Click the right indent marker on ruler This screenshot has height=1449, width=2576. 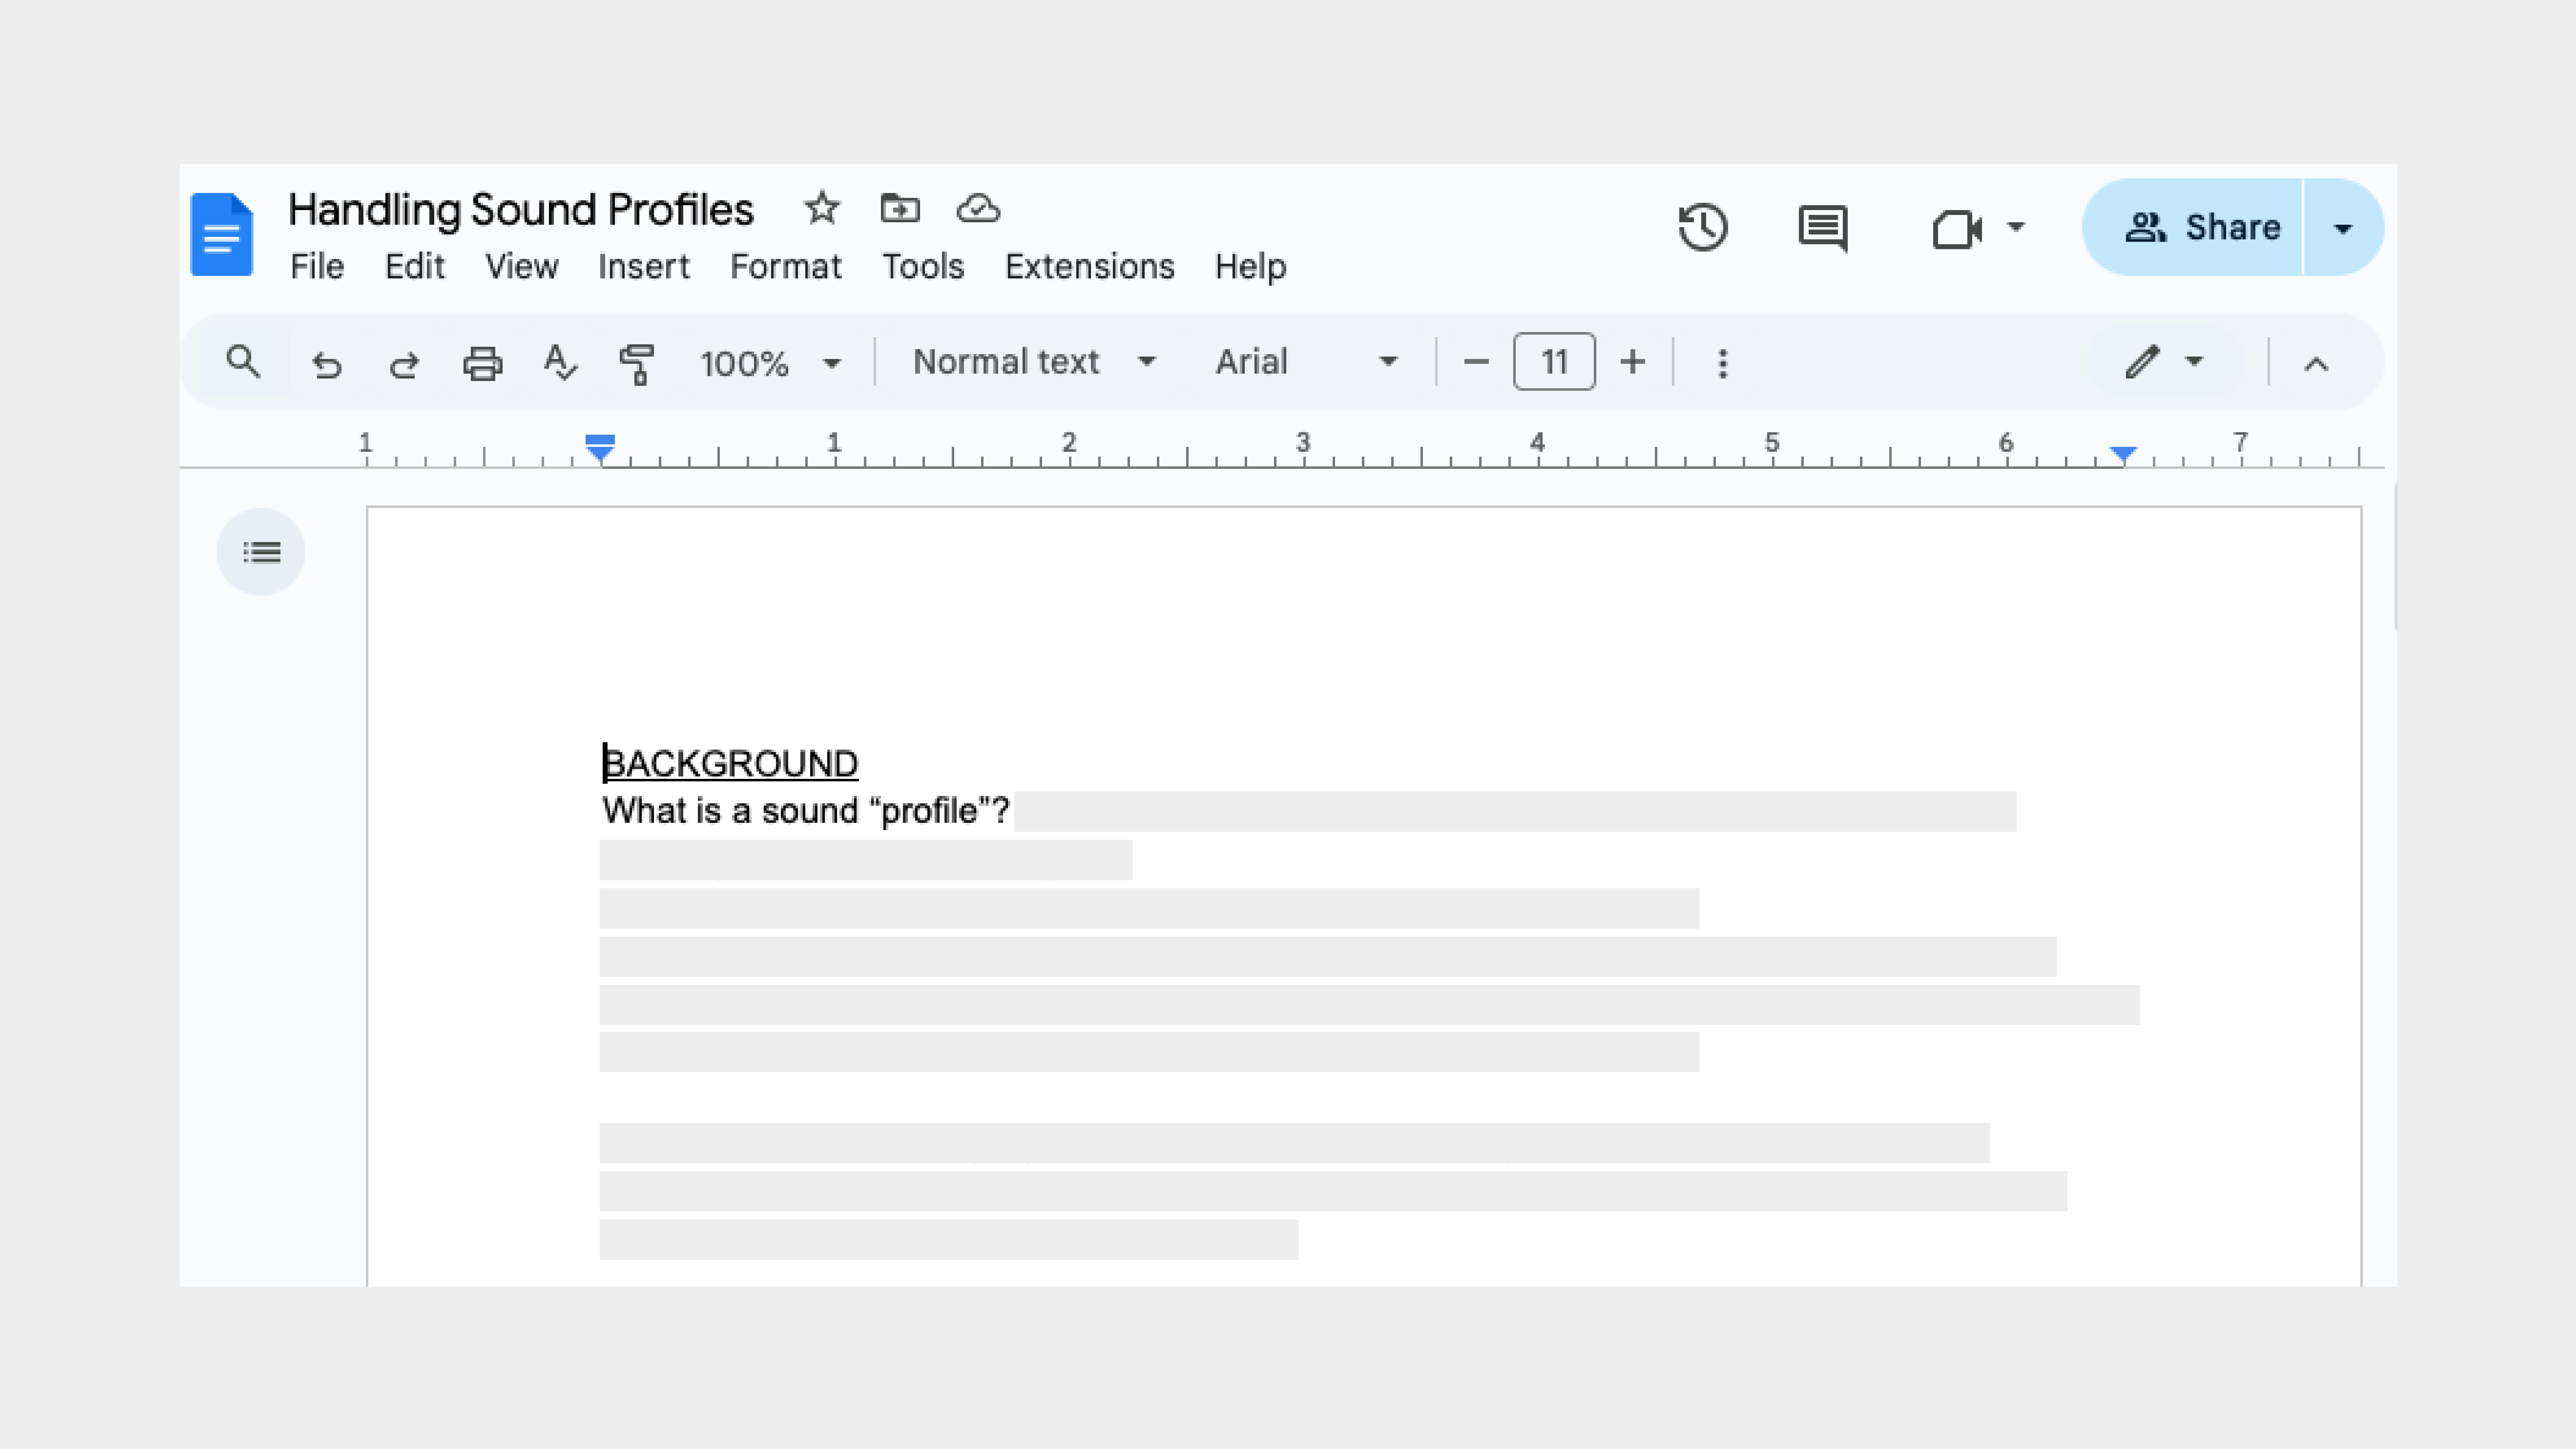pos(2123,454)
